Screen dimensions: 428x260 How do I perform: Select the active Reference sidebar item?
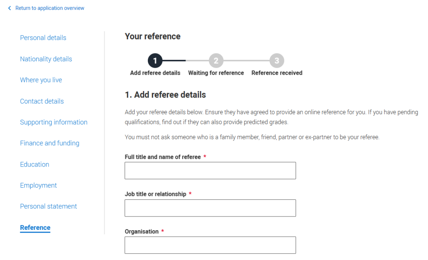pyautogui.click(x=35, y=228)
